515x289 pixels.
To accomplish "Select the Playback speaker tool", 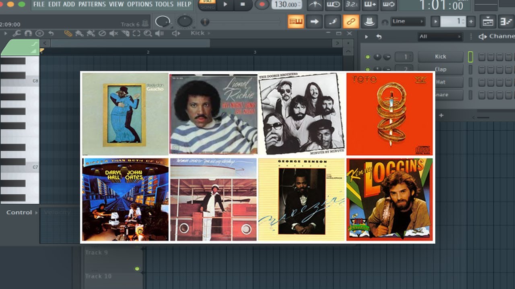I will pyautogui.click(x=160, y=34).
